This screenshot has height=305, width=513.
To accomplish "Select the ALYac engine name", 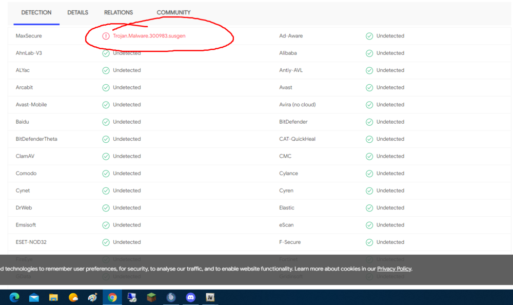I will click(x=23, y=70).
